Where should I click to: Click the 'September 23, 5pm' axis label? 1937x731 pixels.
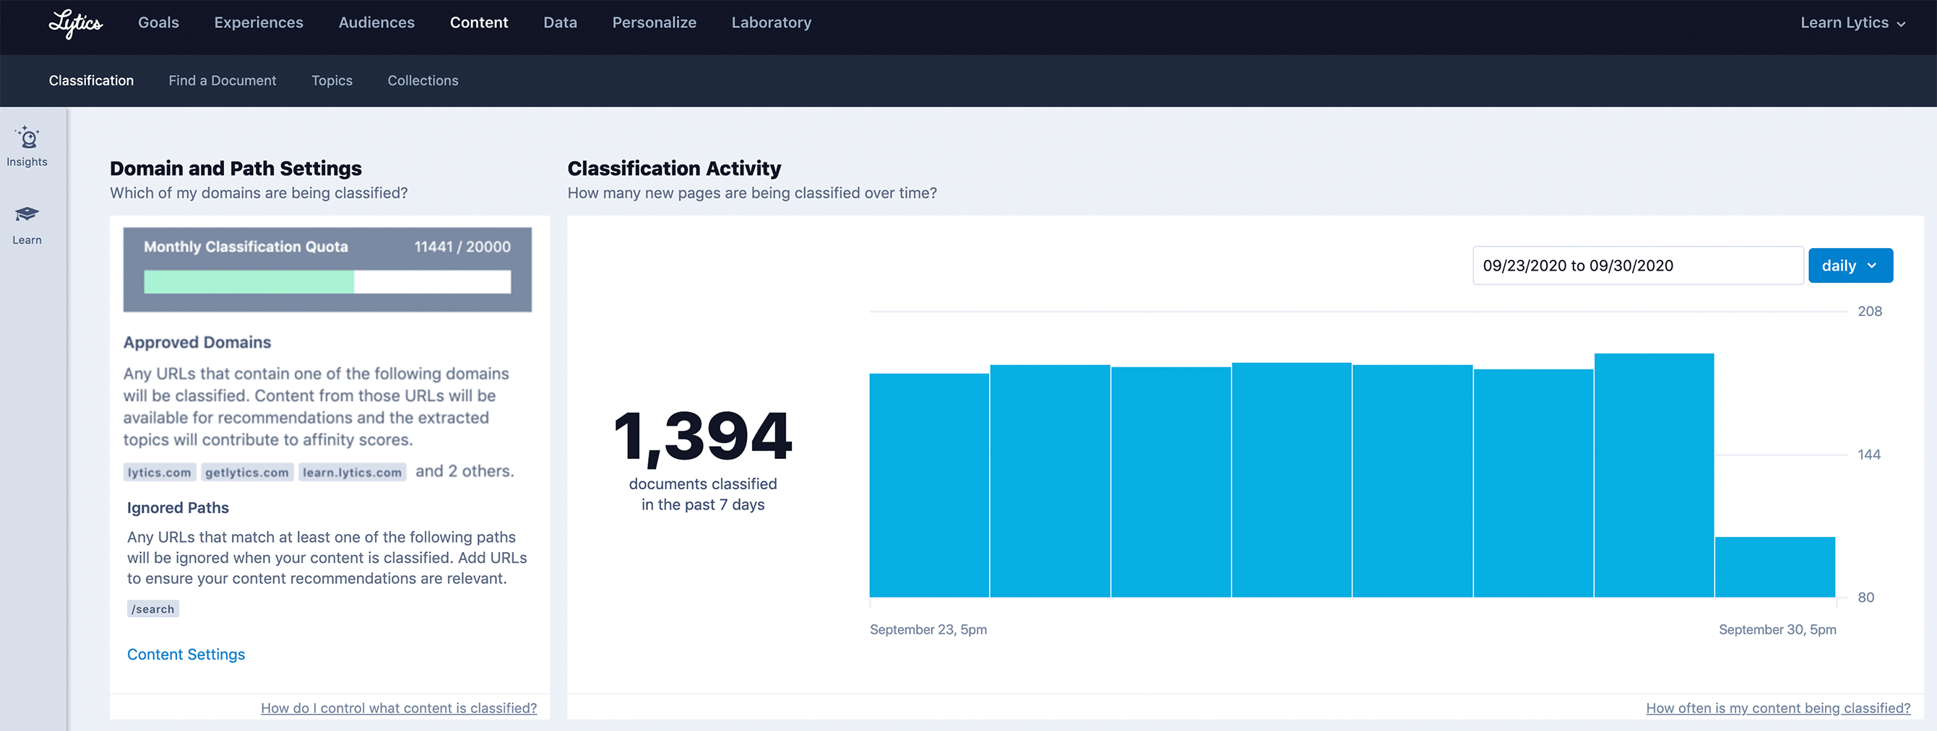click(x=928, y=629)
